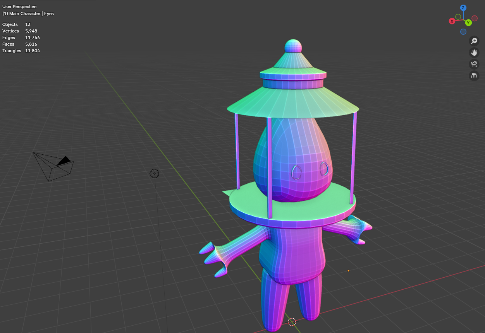Click the negative Y green circle on gizmo
This screenshot has width=485, height=333.
(458, 17)
